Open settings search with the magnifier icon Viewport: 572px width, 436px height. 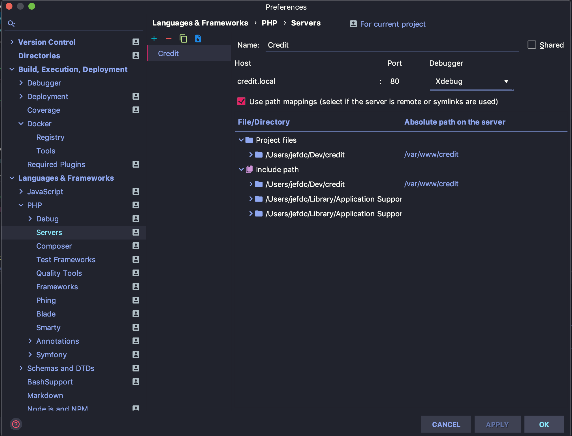[x=12, y=23]
